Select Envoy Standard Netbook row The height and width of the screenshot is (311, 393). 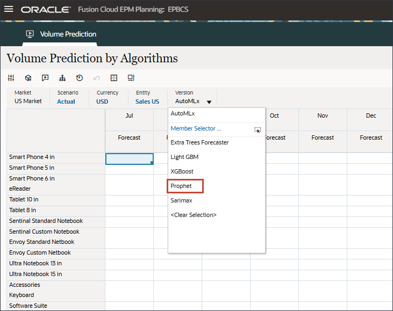[x=41, y=242]
